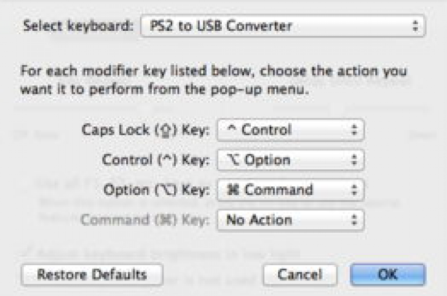Screen dimensions: 447x296
Task: Click the arrows on the Command popup
Action: point(354,190)
